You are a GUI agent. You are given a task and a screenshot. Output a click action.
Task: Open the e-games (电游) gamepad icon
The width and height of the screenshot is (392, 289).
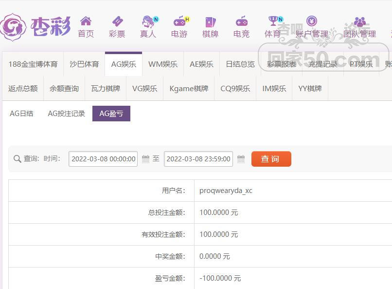point(179,21)
